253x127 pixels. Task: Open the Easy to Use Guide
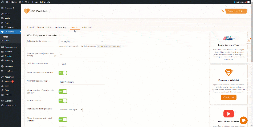236,11
